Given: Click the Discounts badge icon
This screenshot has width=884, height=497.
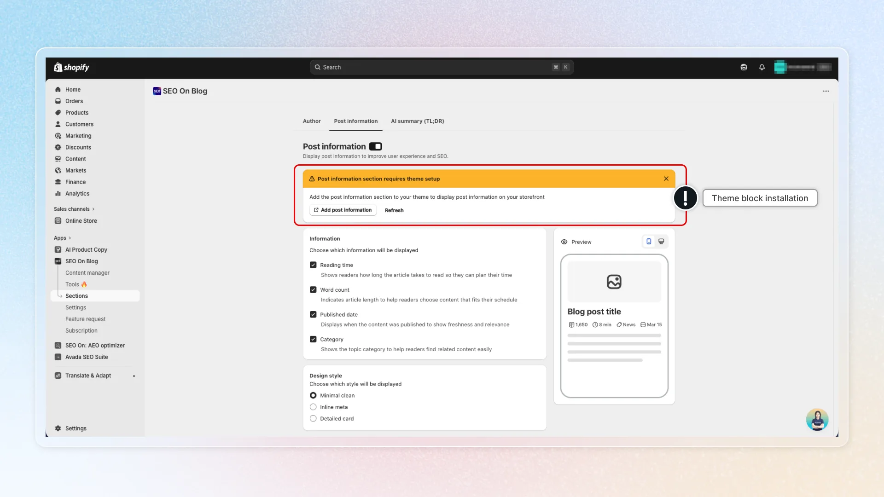Looking at the screenshot, I should pyautogui.click(x=58, y=147).
